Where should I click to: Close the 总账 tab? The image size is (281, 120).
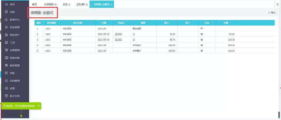[69, 4]
